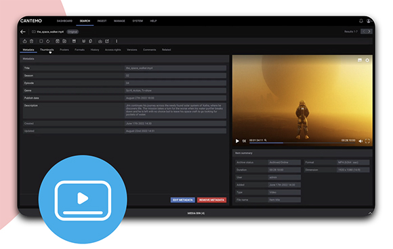The image size is (393, 249).
Task: Click the settings gear icon over video
Action: 367,60
